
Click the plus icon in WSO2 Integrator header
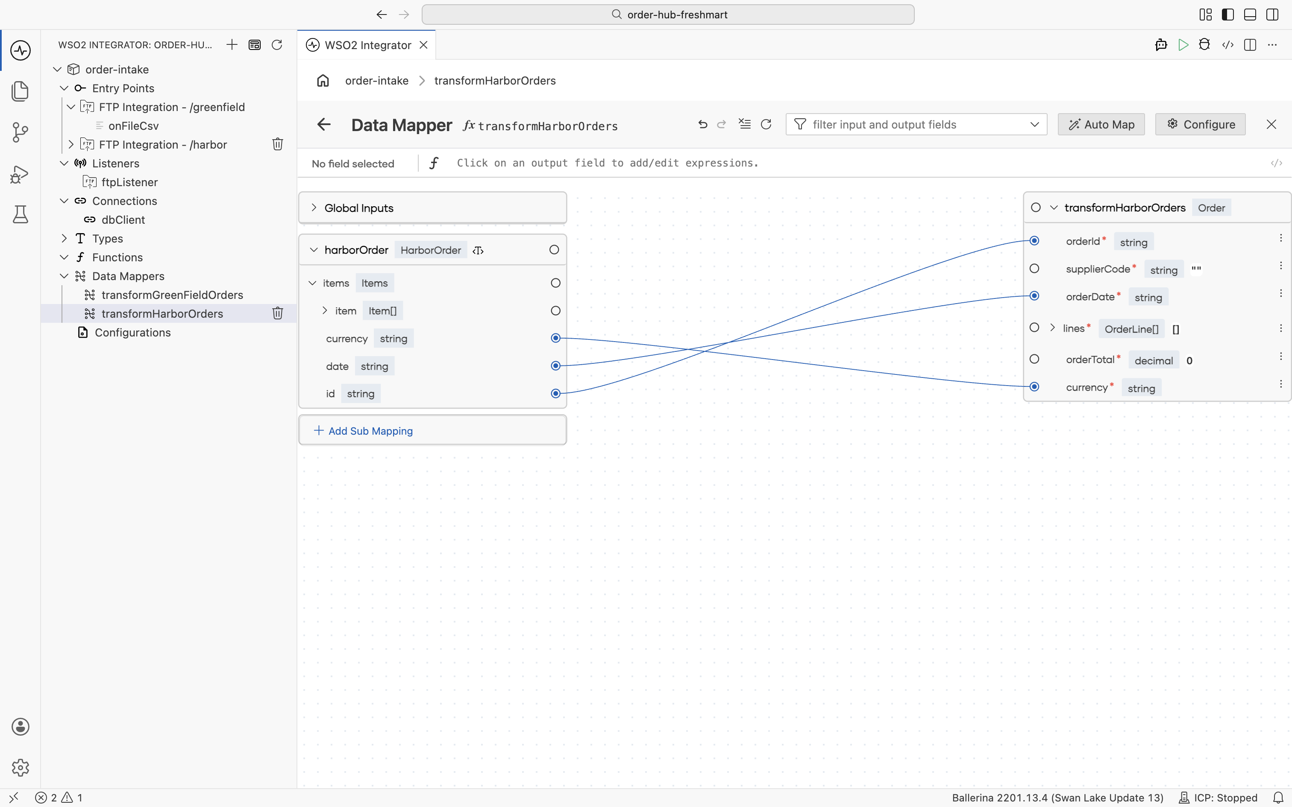pos(232,45)
